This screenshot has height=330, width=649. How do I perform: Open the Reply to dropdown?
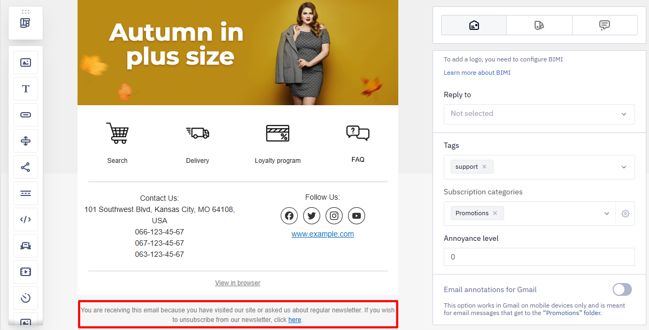(x=539, y=114)
